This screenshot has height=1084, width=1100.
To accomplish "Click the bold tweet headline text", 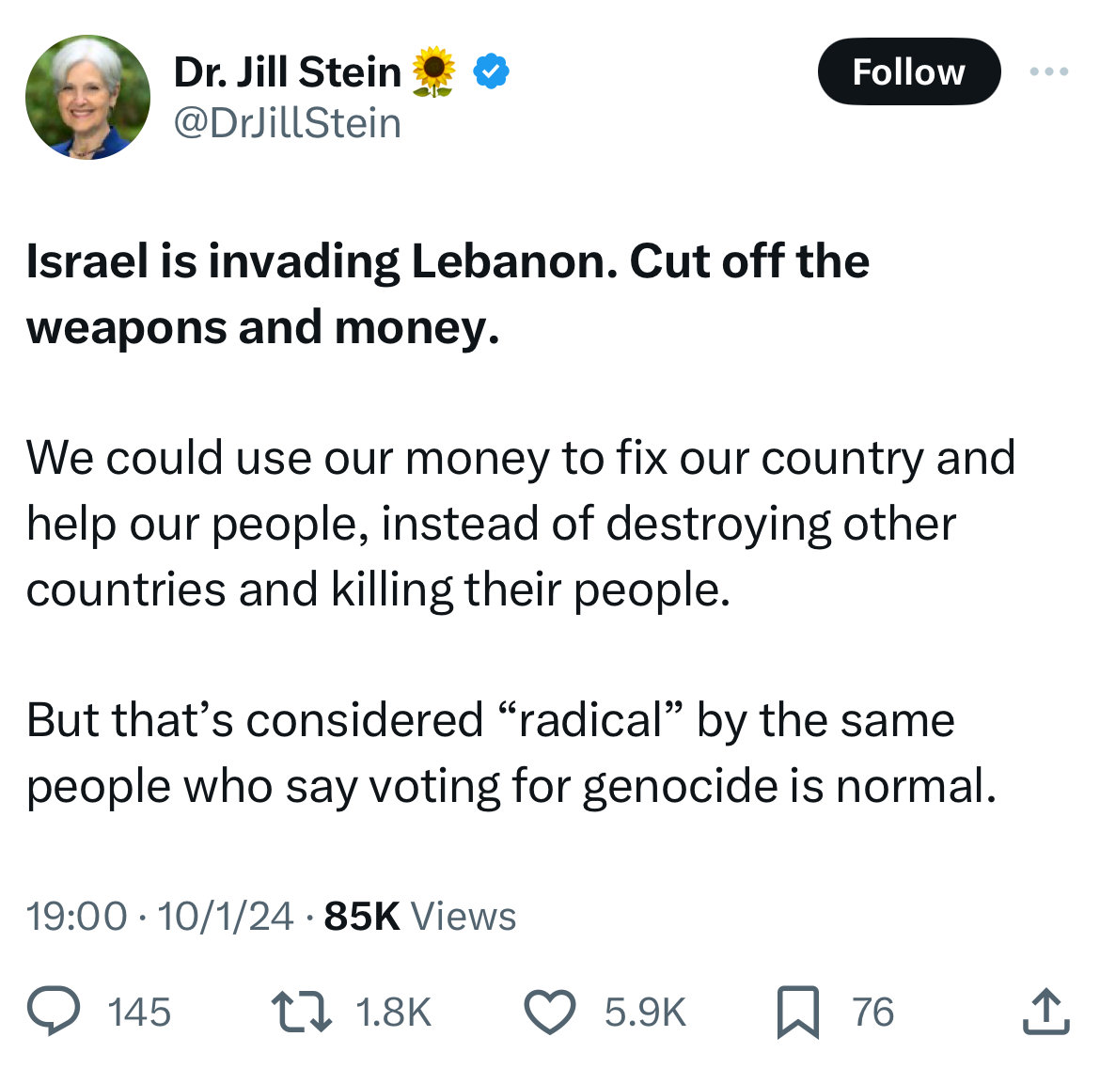I will click(448, 294).
